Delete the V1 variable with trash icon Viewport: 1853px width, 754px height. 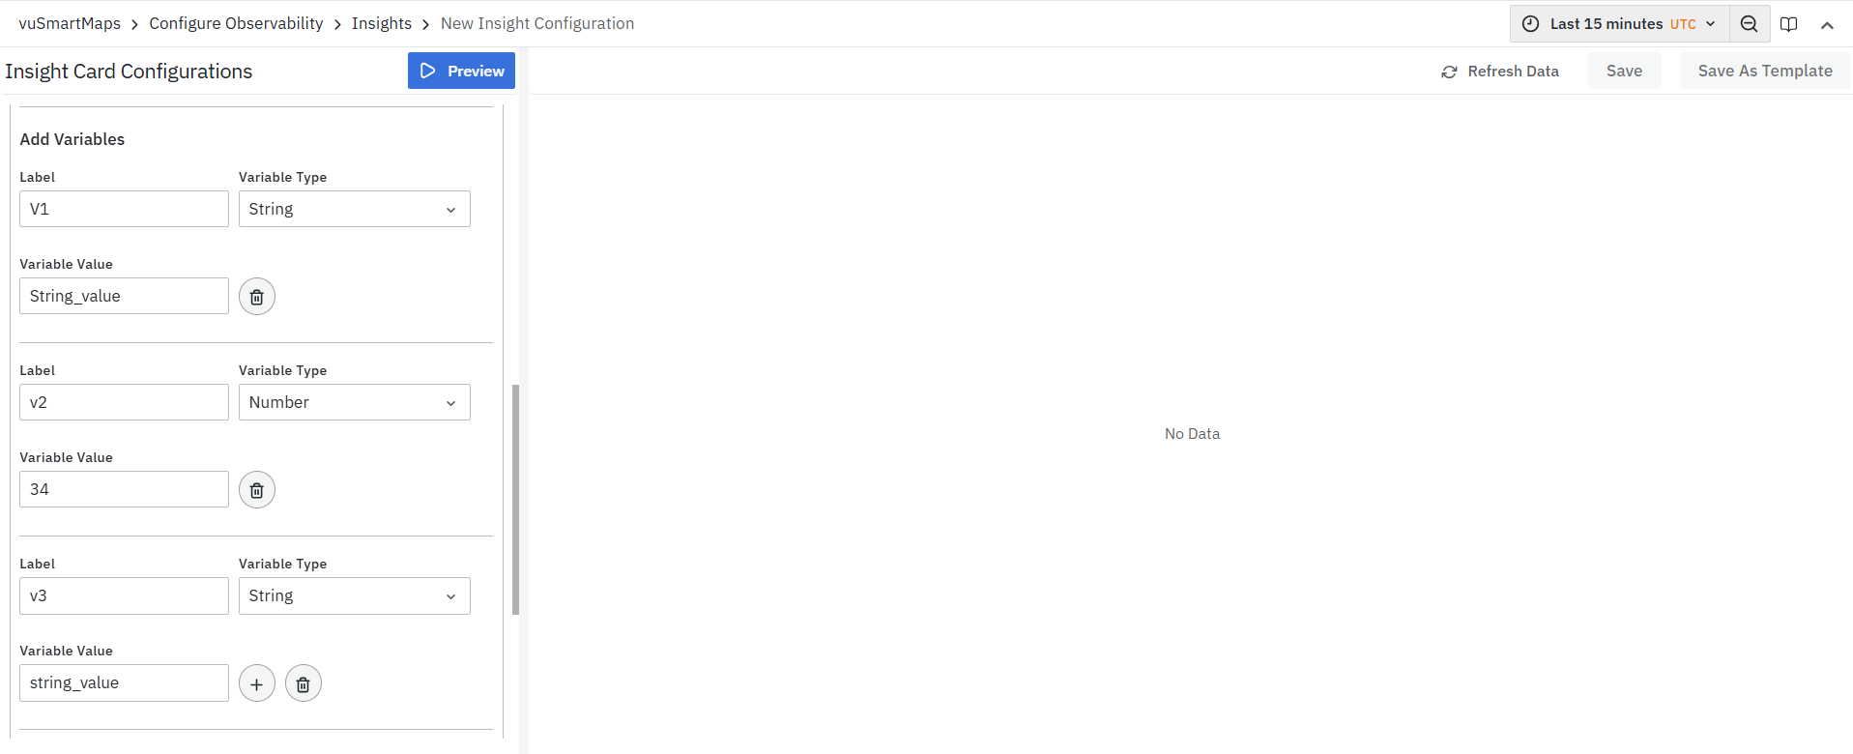[x=256, y=297]
